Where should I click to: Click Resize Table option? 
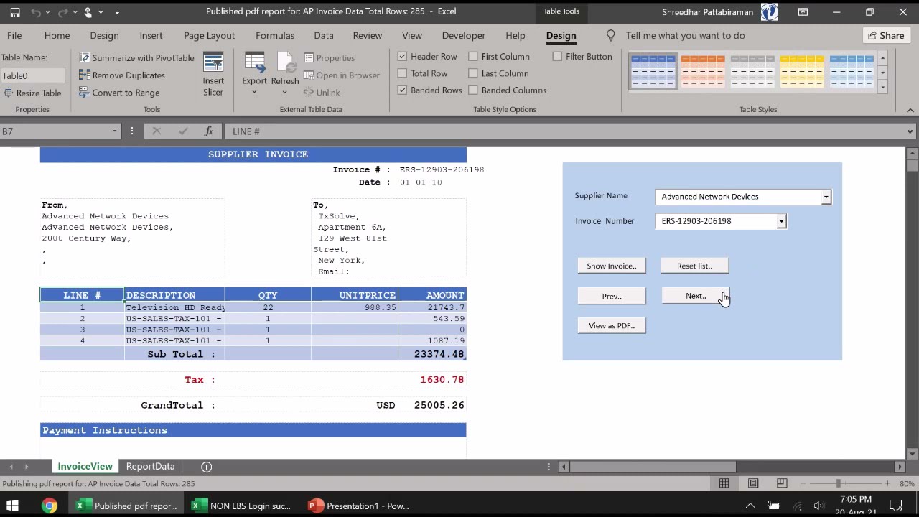32,93
